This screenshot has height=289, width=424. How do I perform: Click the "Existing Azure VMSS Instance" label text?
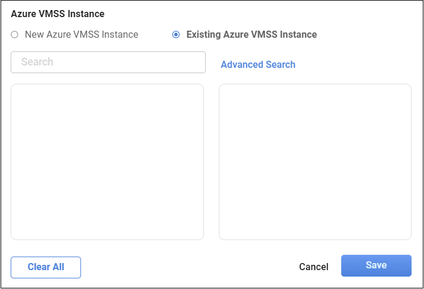[x=251, y=35]
